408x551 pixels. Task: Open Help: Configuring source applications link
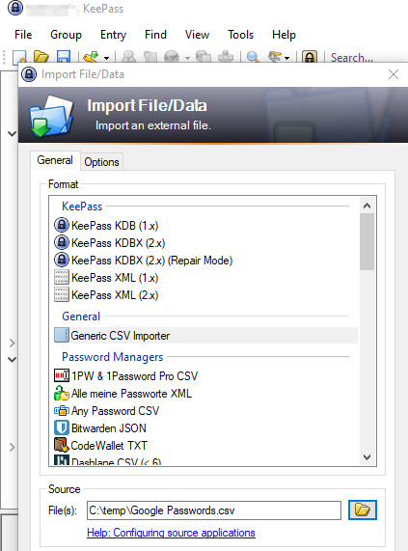point(171,533)
